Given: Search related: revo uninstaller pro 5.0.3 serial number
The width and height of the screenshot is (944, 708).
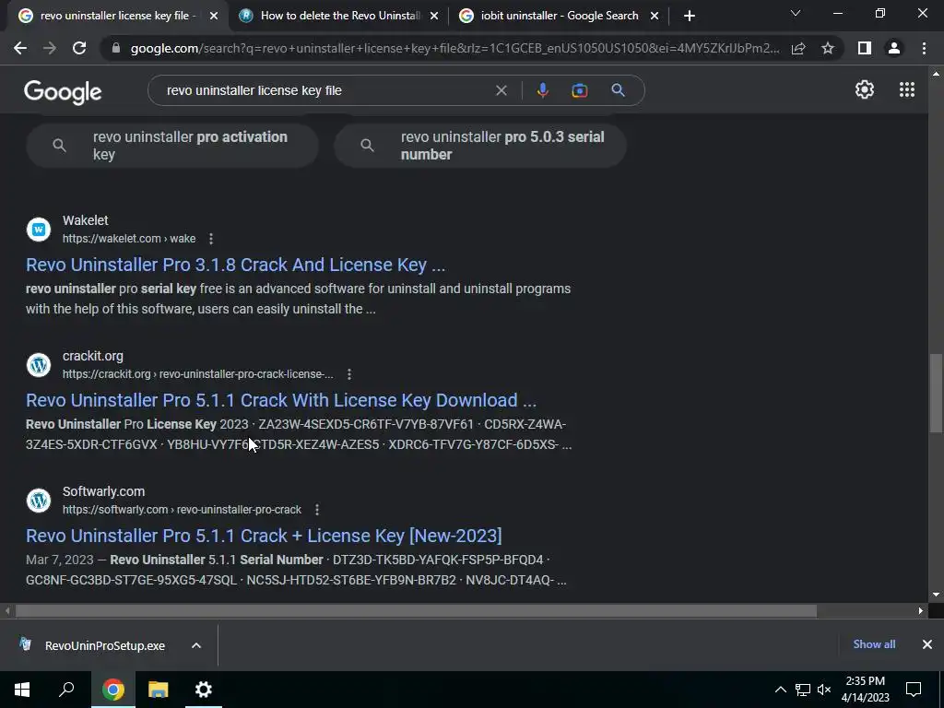Looking at the screenshot, I should coord(480,145).
